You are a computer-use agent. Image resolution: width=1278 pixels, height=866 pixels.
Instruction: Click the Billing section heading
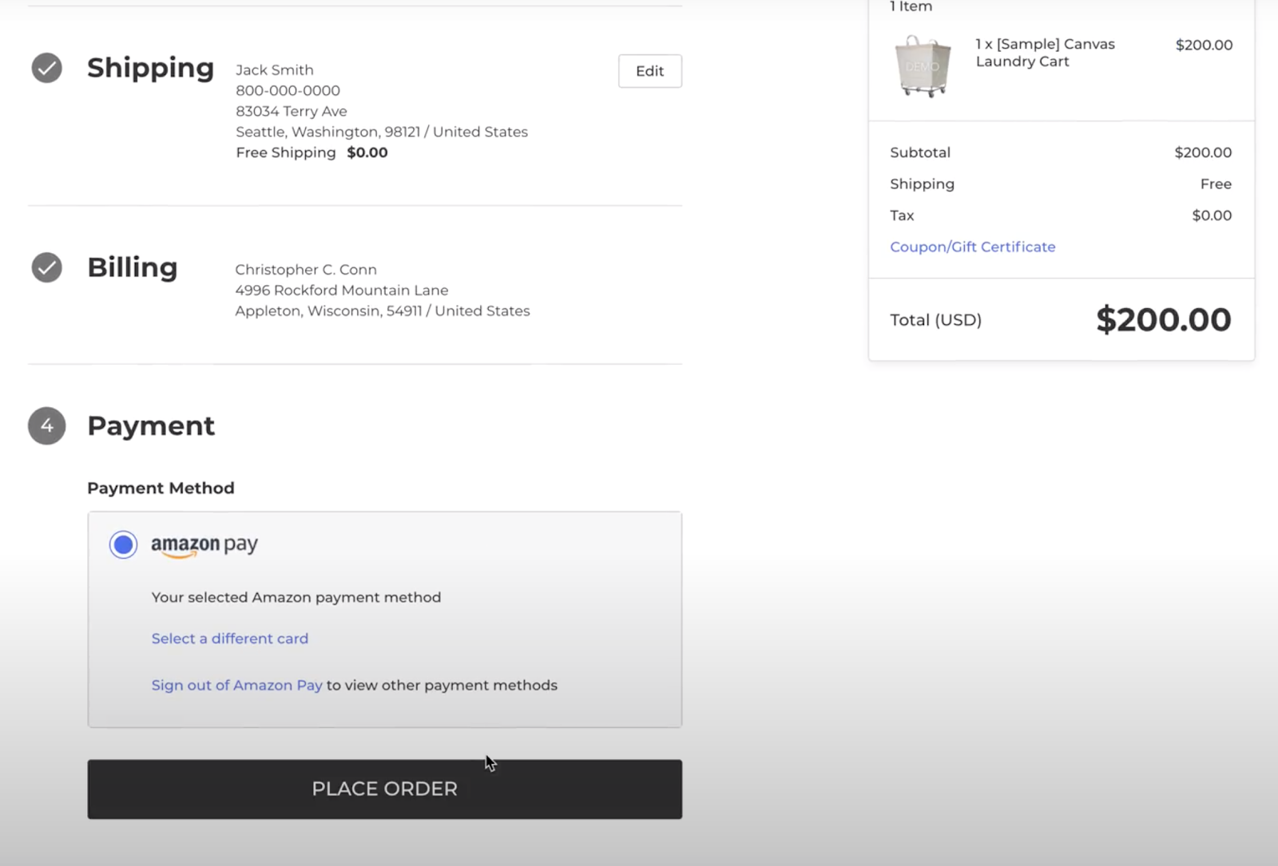tap(133, 267)
